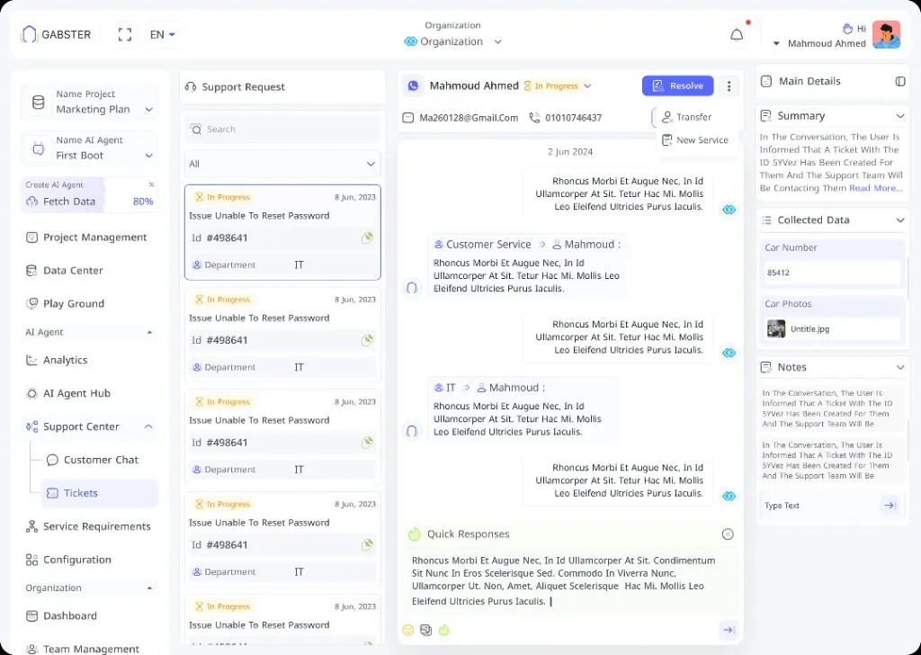Choose New Service from the options menu
The width and height of the screenshot is (921, 655).
695,139
